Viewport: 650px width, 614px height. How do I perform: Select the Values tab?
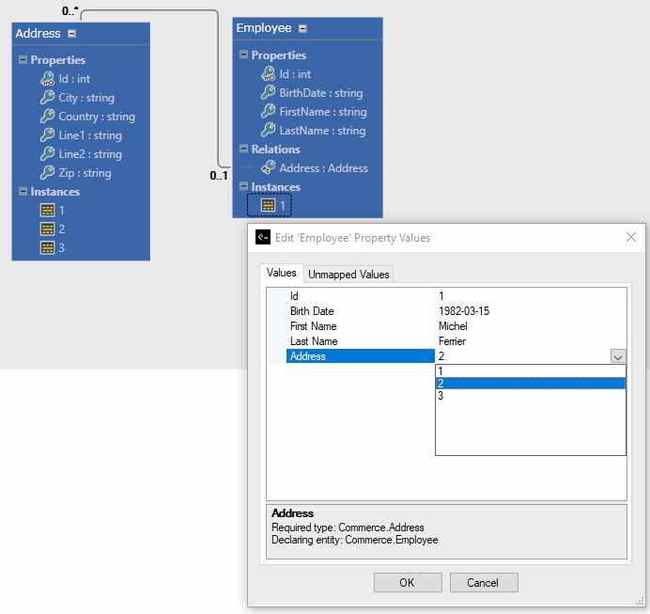point(281,273)
